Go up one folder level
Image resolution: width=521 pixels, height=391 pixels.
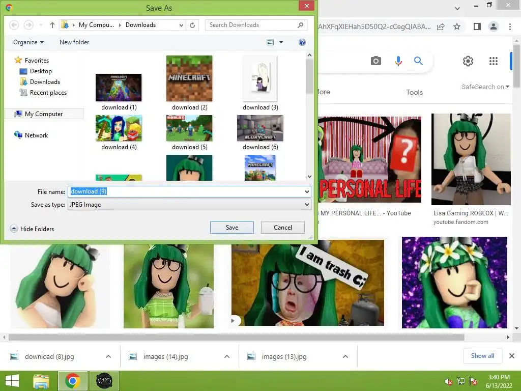(x=52, y=25)
